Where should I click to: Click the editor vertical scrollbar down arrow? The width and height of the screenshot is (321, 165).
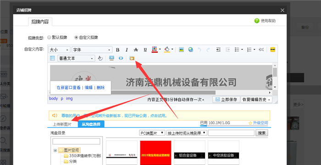pyautogui.click(x=275, y=87)
